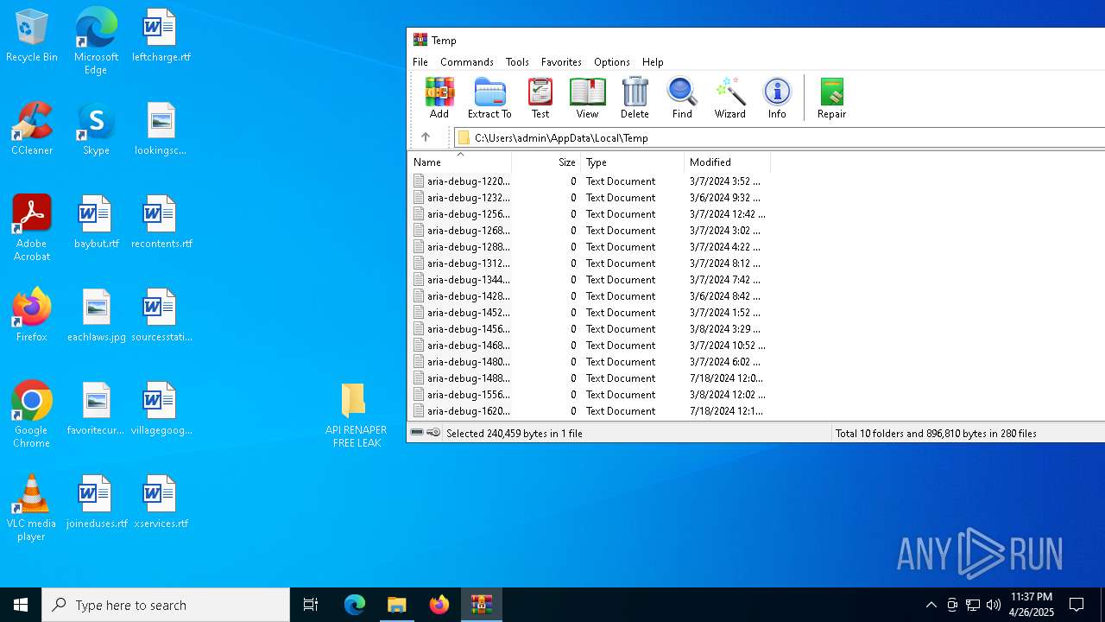Click the drive icon in status bar
Viewport: 1105px width, 622px height.
tap(417, 433)
